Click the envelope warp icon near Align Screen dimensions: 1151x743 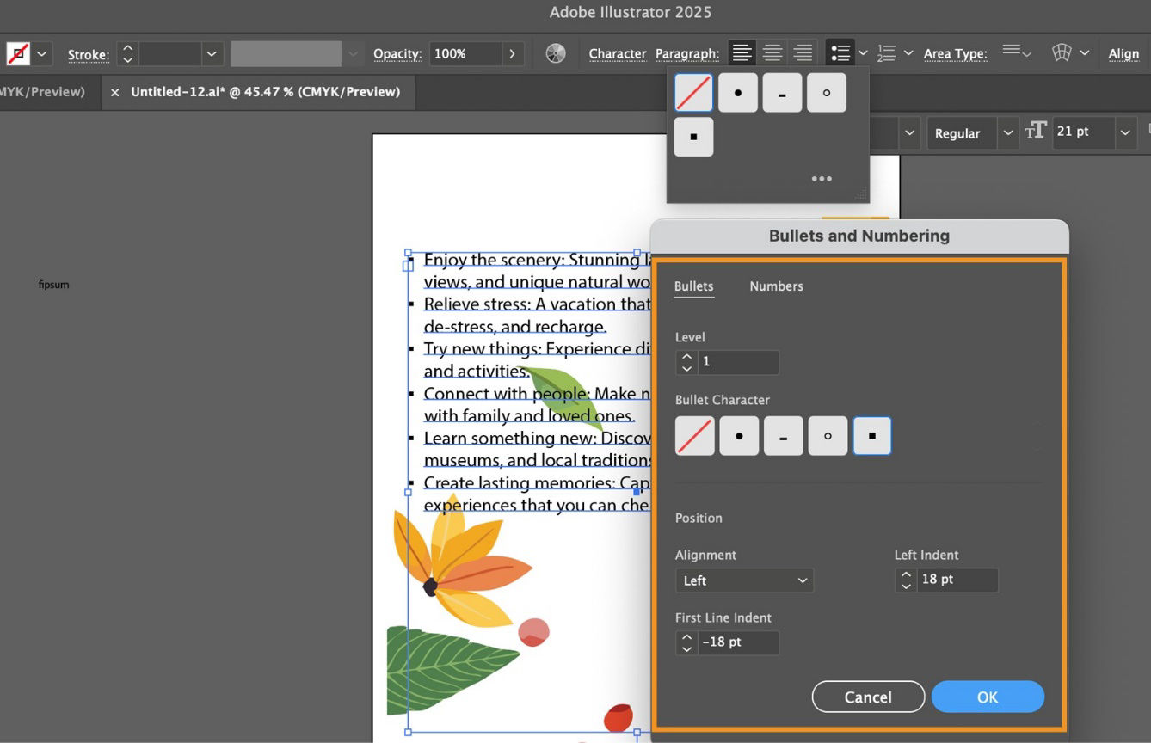click(x=1062, y=52)
